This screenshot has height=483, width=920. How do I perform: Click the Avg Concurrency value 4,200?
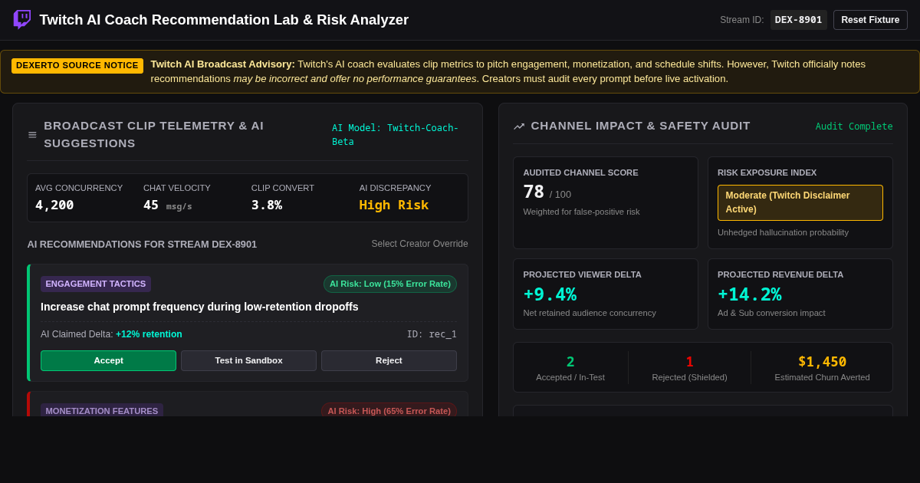click(54, 205)
